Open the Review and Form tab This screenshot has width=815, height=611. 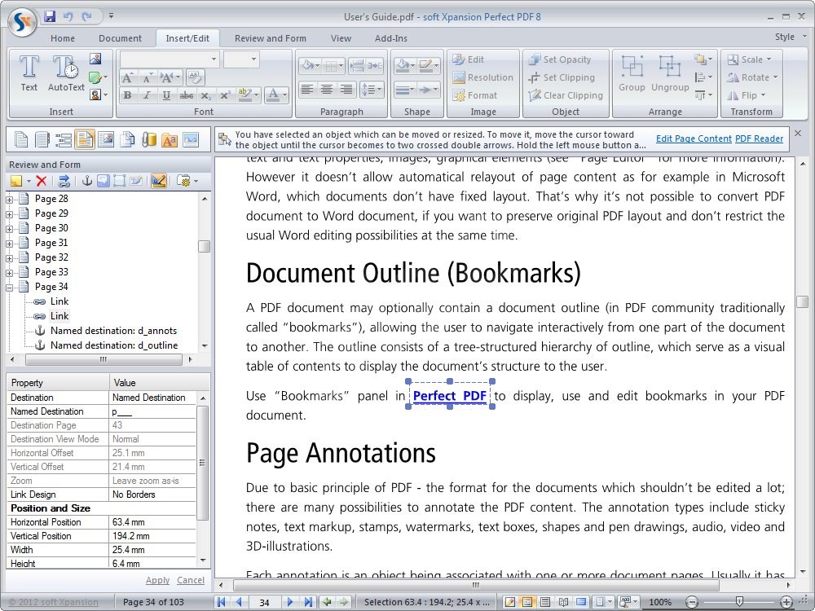tap(271, 38)
